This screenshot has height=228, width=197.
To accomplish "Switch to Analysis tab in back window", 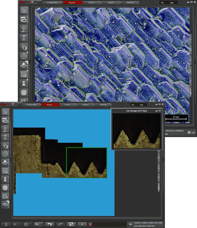I will [x=111, y=2].
